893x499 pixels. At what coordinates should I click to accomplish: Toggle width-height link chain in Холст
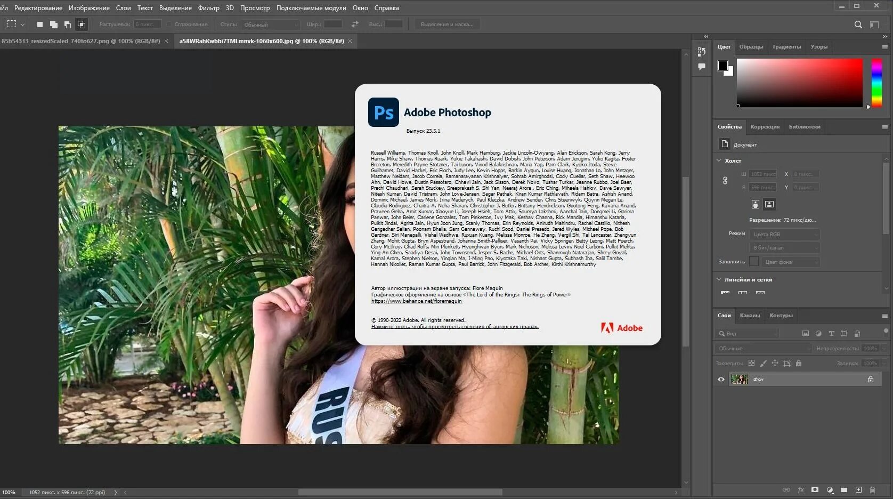(725, 181)
